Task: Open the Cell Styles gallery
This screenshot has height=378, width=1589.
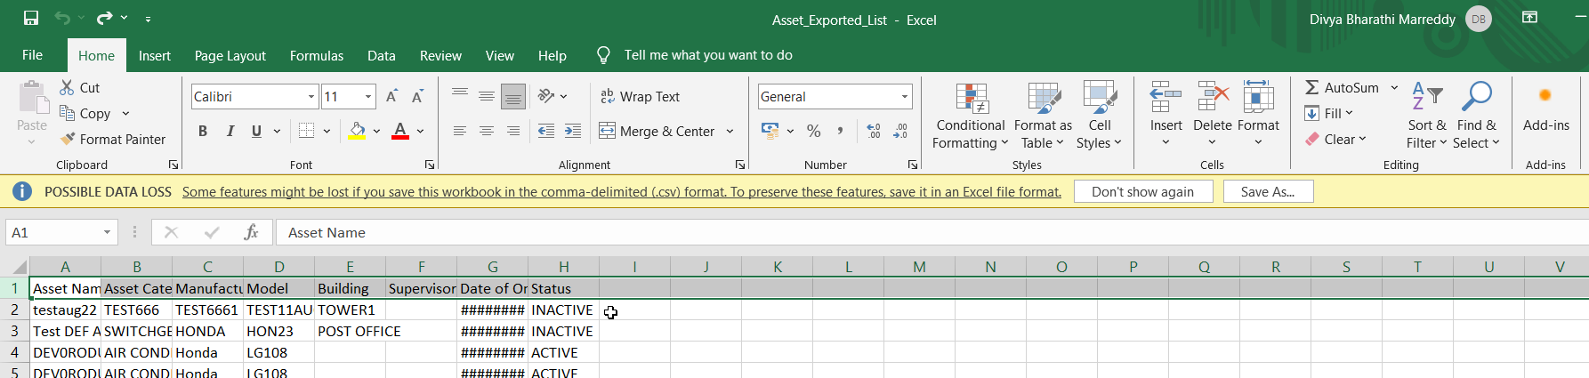Action: tap(1100, 116)
